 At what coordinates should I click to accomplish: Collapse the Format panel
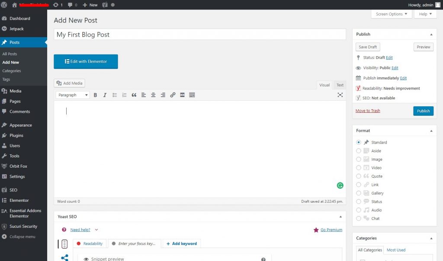[431, 131]
